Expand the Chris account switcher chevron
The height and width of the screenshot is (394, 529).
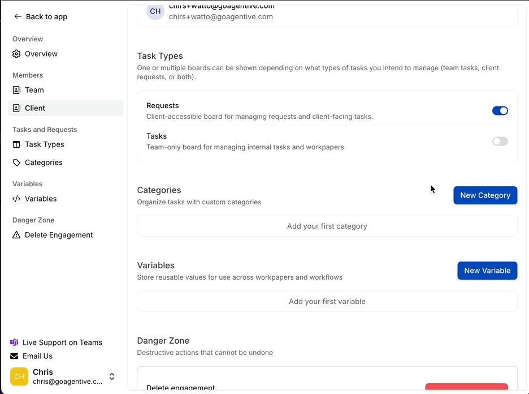click(112, 376)
